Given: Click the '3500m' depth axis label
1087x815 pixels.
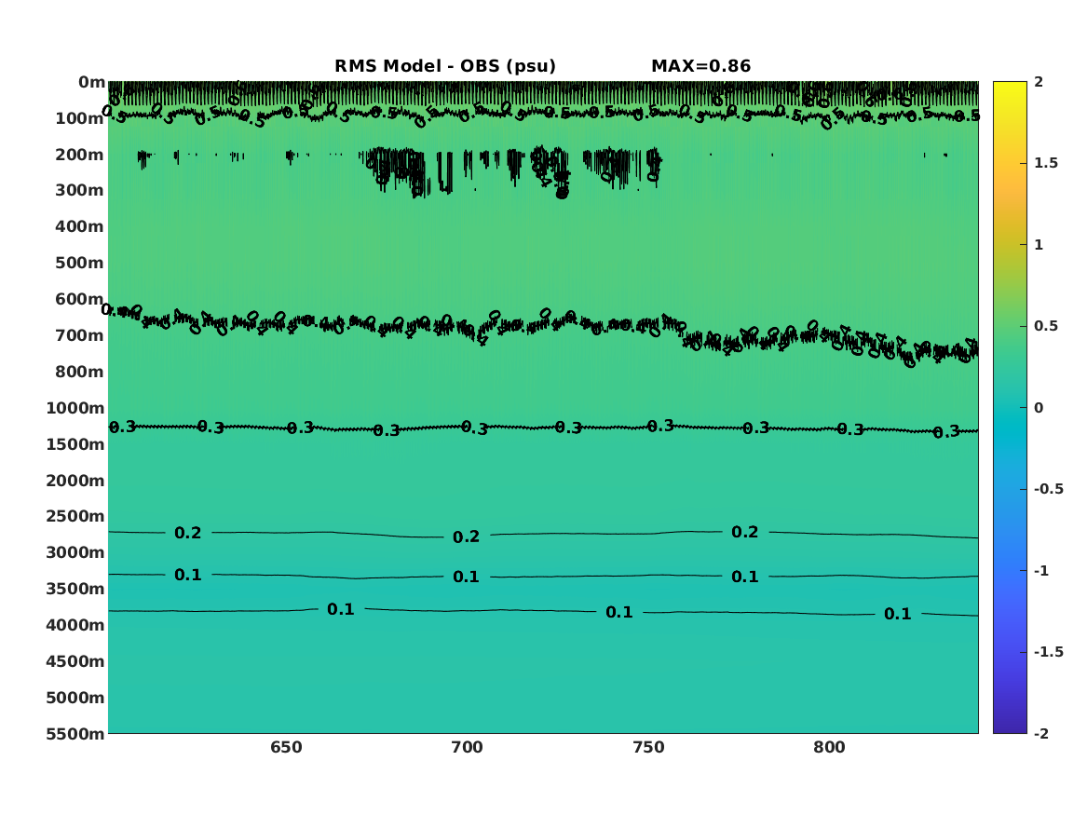Looking at the screenshot, I should coord(75,589).
